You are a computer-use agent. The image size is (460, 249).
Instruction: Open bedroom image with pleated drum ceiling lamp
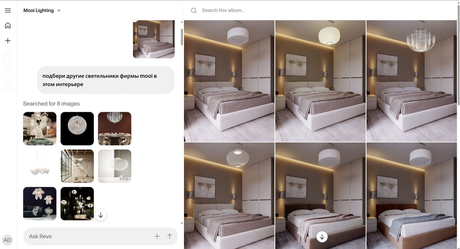229,81
